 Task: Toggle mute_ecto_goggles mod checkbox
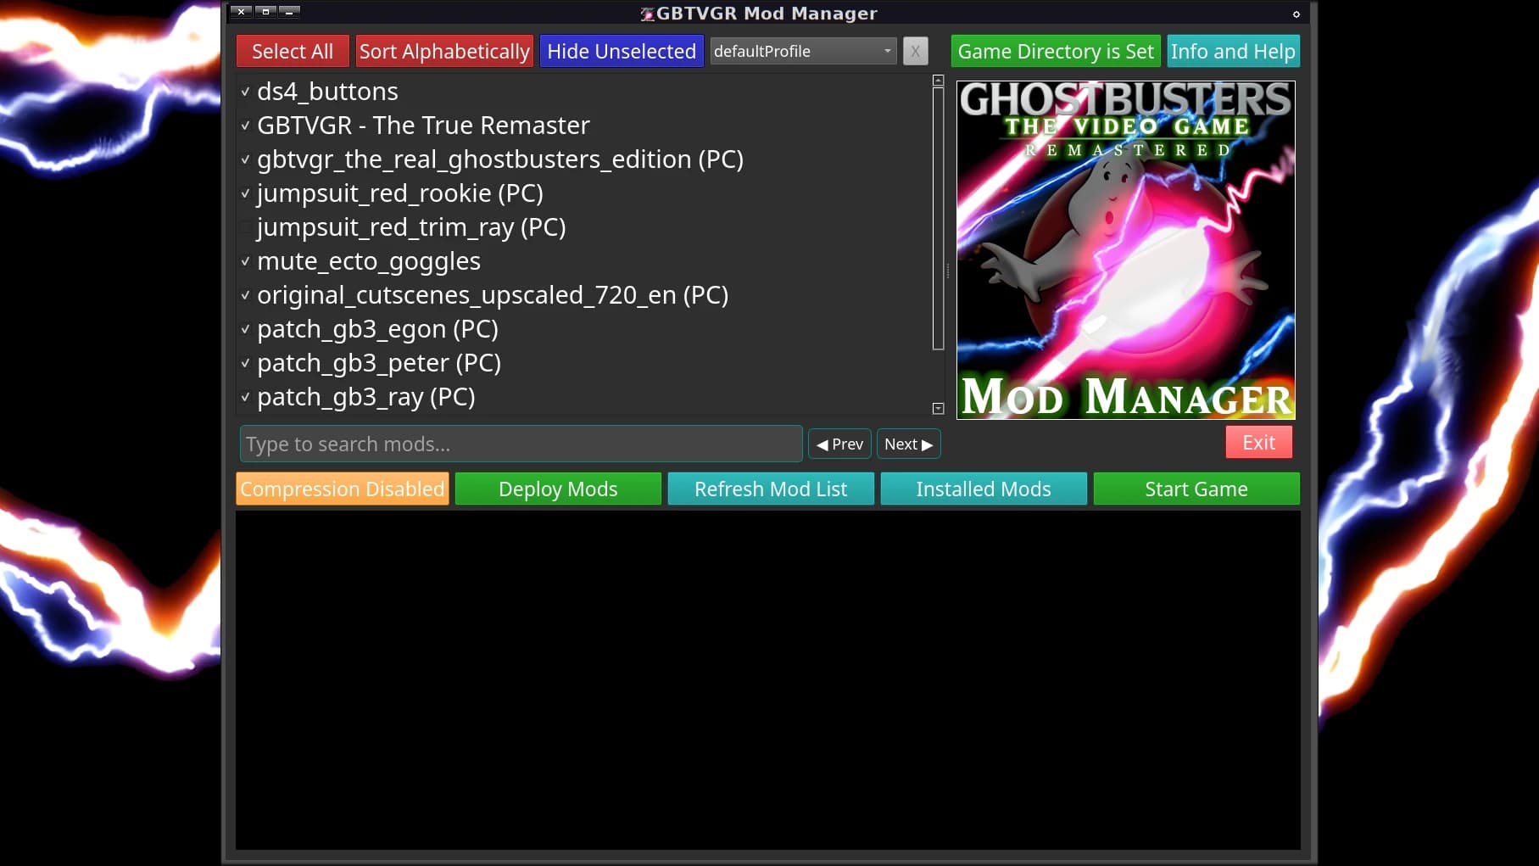click(x=245, y=261)
